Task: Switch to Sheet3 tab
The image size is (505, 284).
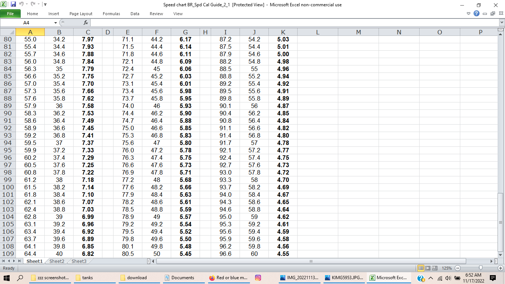Action: click(79, 261)
